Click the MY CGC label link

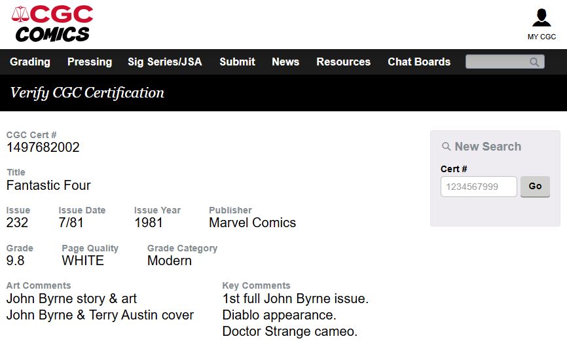[541, 37]
